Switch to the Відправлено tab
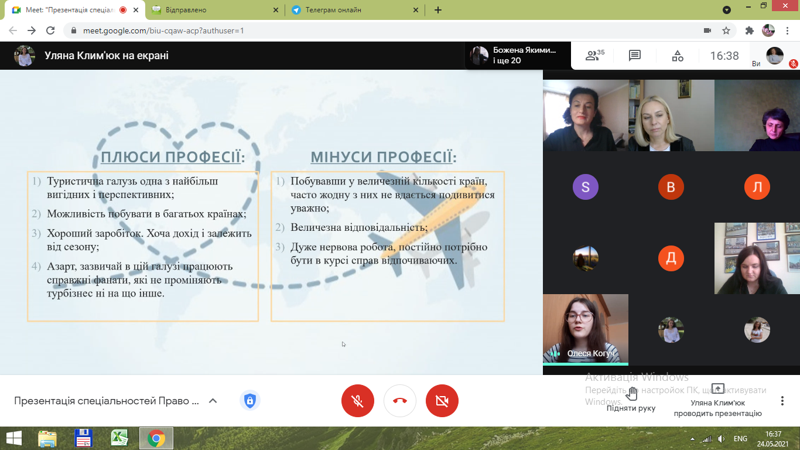 pyautogui.click(x=216, y=10)
